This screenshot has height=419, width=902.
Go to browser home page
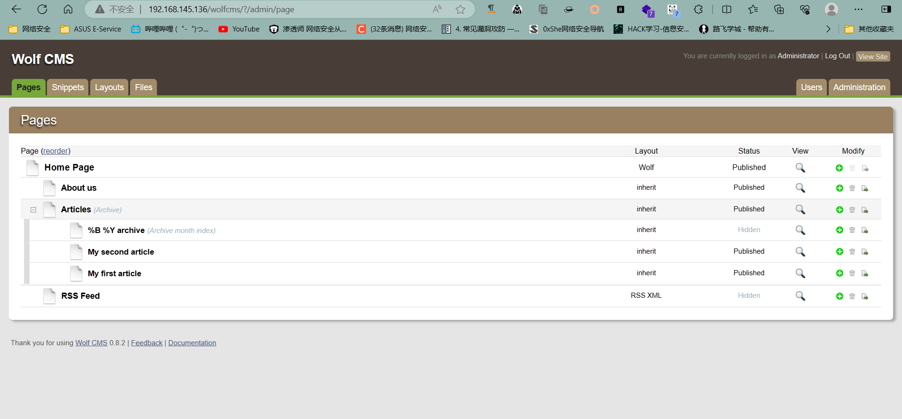[x=68, y=9]
